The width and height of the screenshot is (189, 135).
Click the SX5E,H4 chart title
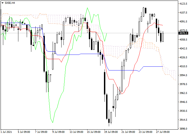coord(10,3)
